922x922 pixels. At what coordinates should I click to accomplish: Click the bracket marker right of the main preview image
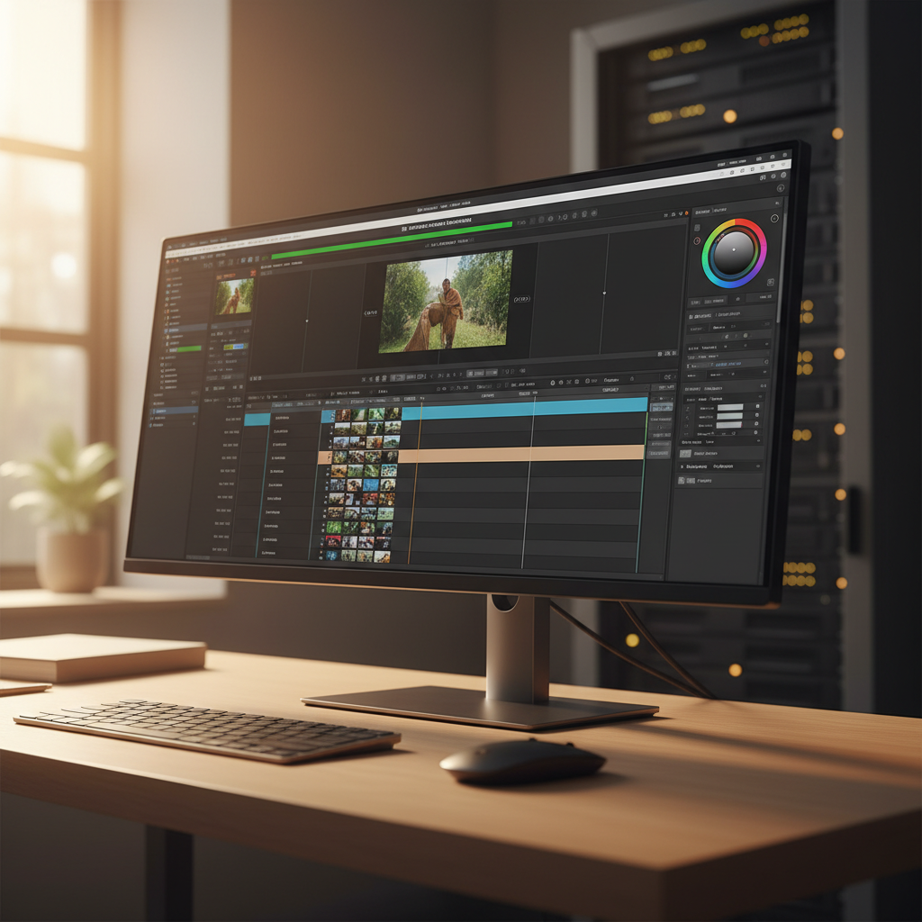click(x=521, y=299)
